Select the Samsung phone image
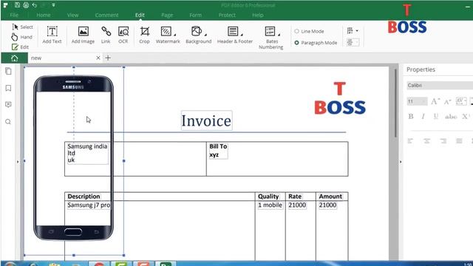Image resolution: width=473 pixels, height=266 pixels. click(x=73, y=158)
